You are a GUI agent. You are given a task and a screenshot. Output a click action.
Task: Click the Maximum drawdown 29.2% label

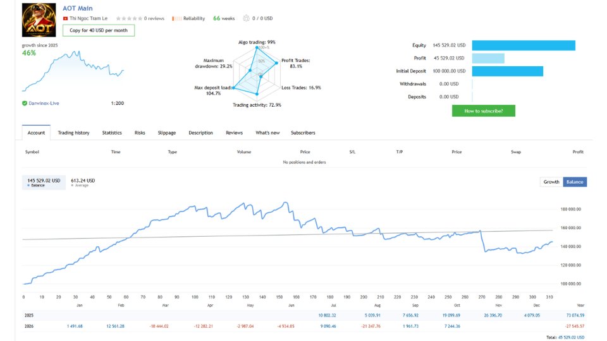(x=214, y=63)
